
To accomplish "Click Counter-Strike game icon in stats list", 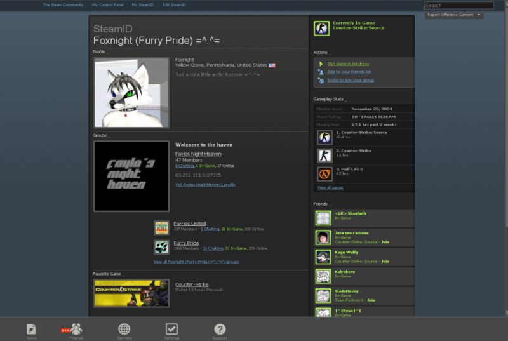I will click(324, 156).
